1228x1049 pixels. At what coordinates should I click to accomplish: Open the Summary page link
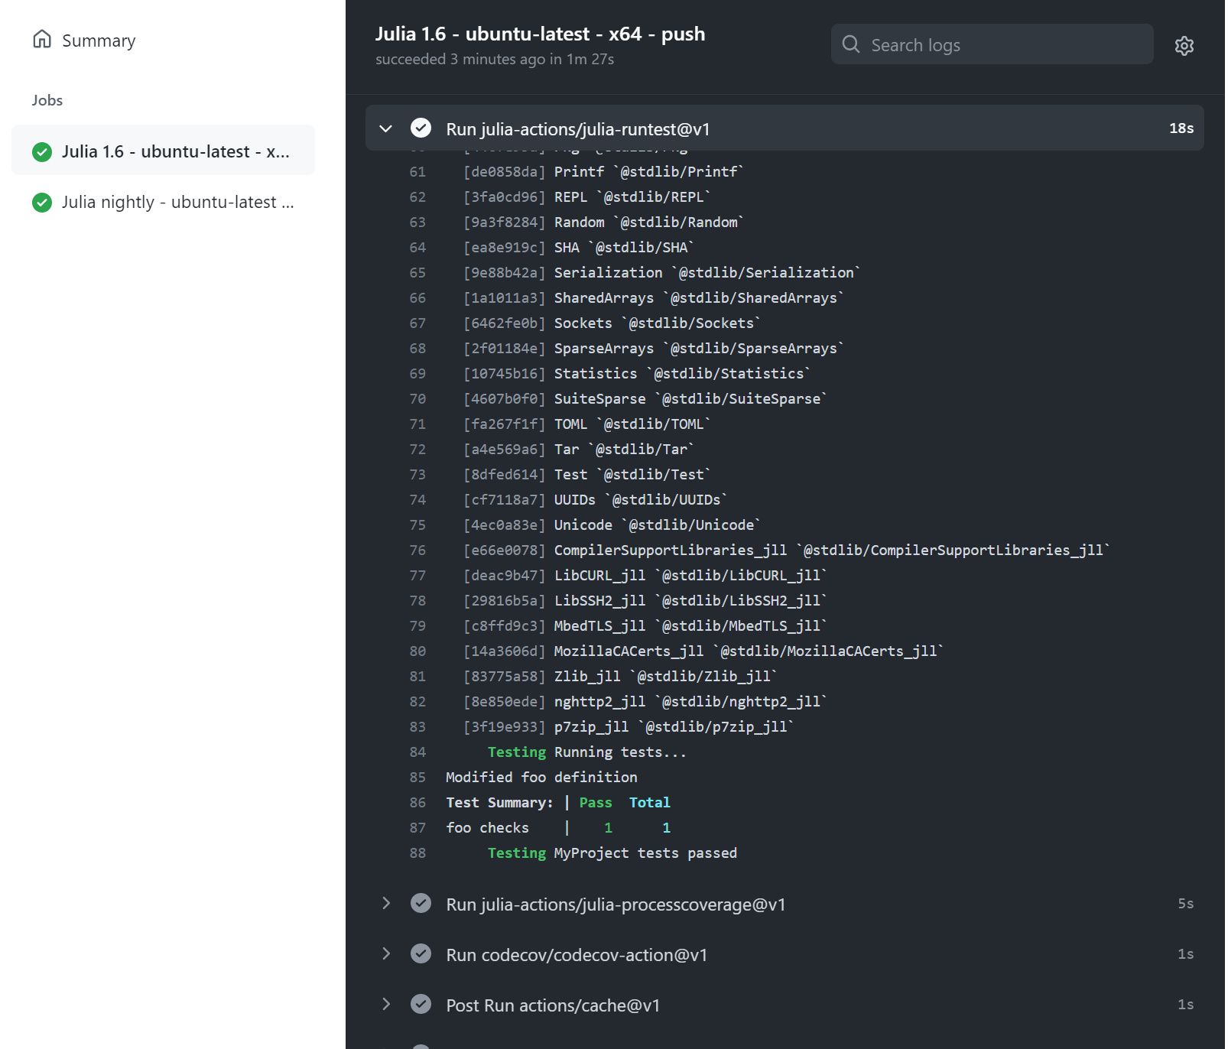(x=99, y=41)
